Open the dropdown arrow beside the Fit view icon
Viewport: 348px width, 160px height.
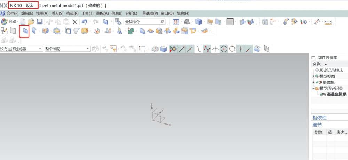coord(181,22)
